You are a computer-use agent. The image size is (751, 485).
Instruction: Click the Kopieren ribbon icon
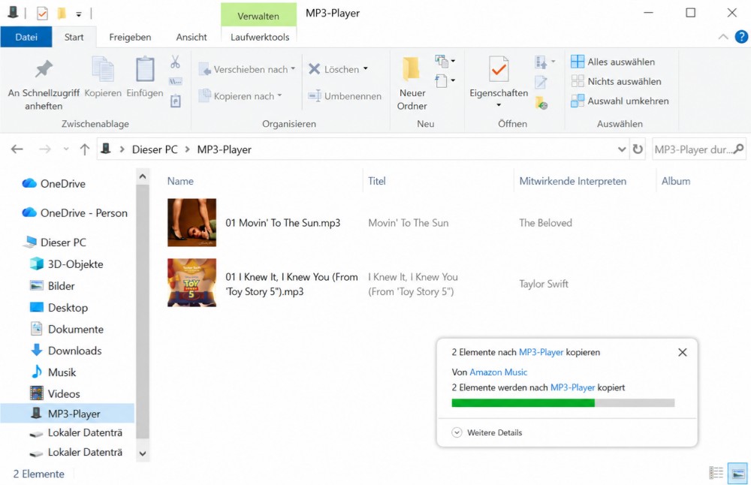pos(102,69)
